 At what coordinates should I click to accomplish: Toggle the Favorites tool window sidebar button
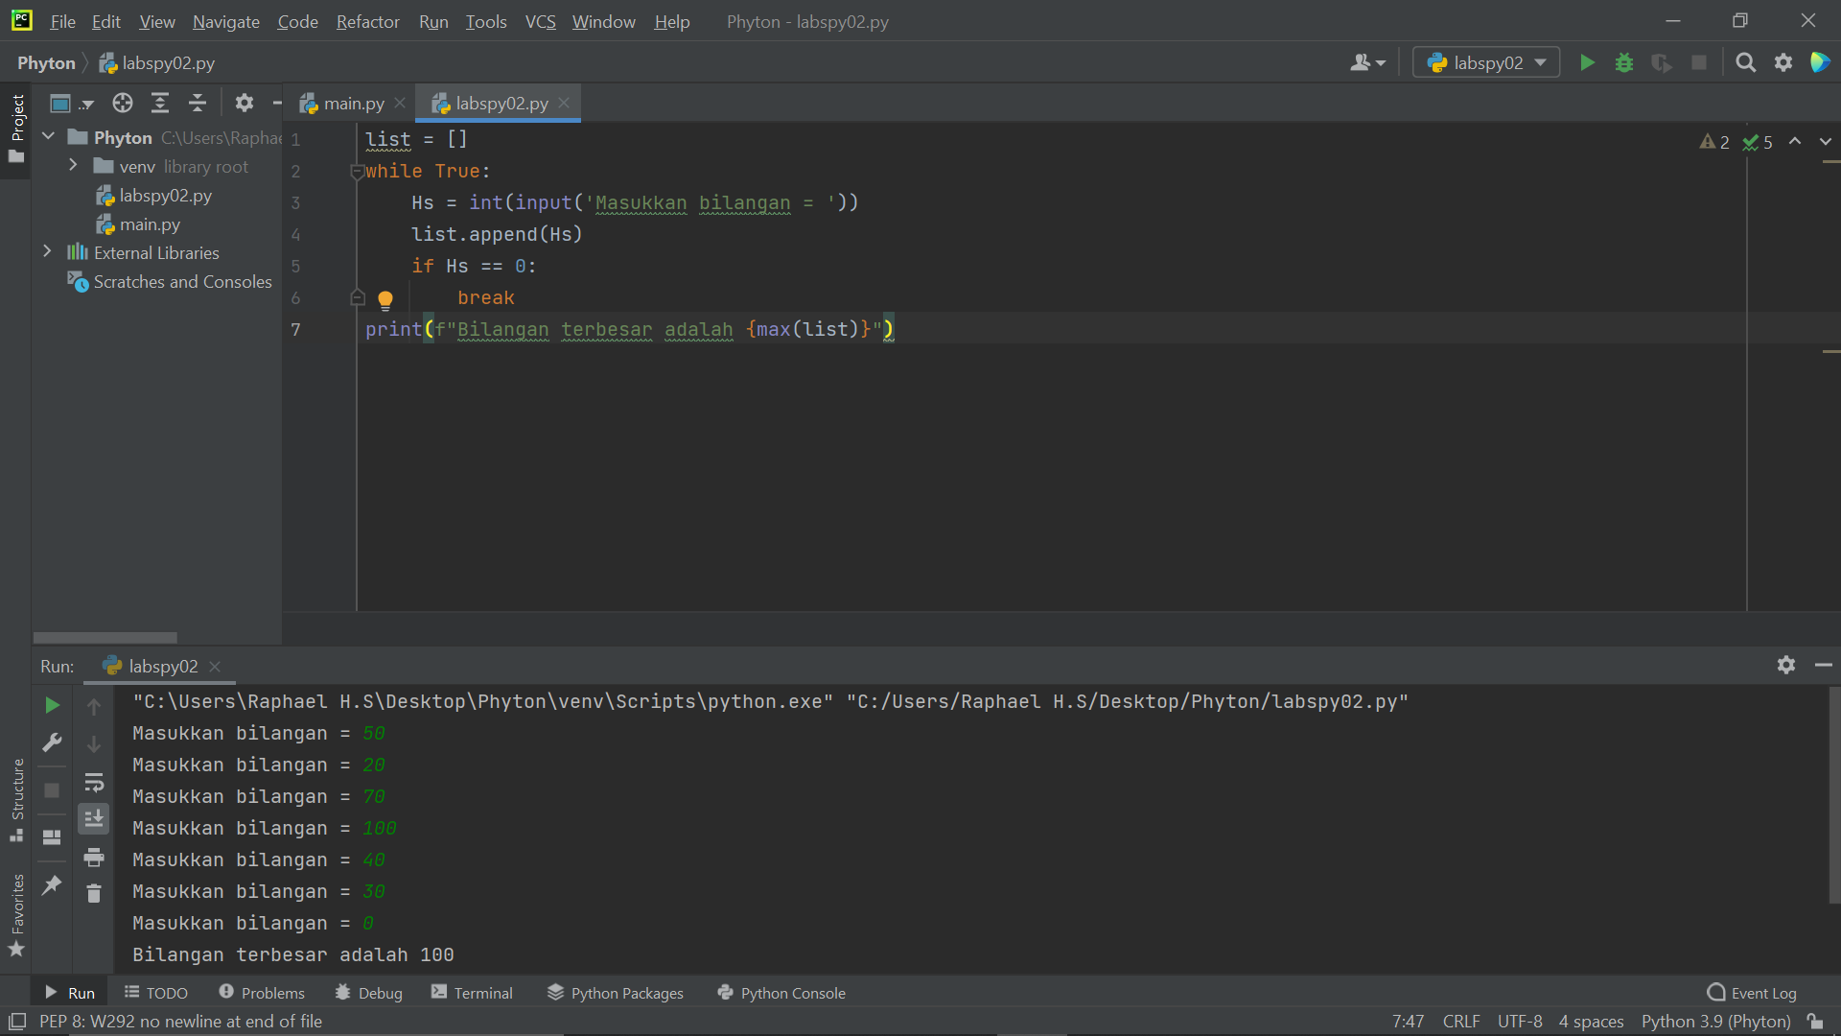point(16,914)
